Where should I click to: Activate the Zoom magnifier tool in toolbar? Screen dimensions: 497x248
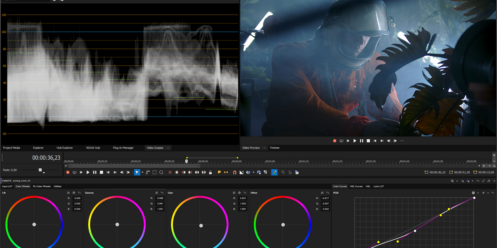coord(162,172)
